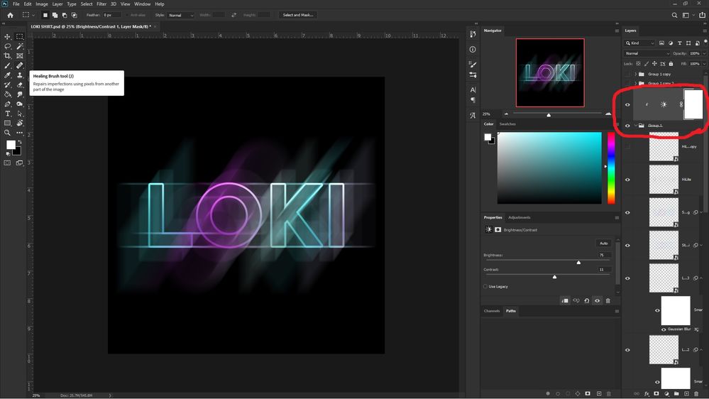The height and width of the screenshot is (399, 709).
Task: Open the Info panel icon
Action: pos(473,49)
